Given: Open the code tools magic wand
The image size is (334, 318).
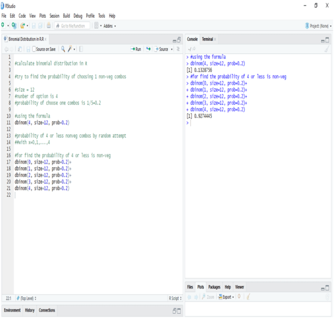Looking at the screenshot, I should point(70,49).
